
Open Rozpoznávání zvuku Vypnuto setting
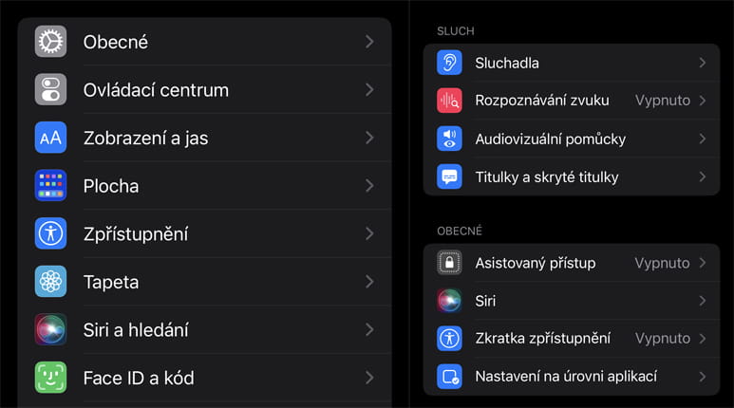(663, 101)
